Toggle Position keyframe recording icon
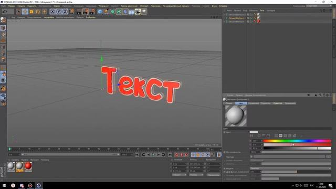 (x=193, y=154)
